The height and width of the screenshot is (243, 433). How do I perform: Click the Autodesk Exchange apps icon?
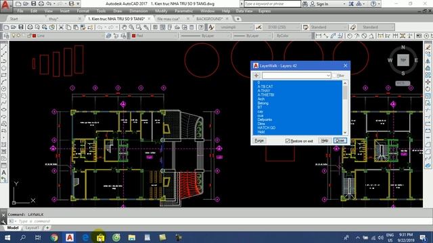351,4
